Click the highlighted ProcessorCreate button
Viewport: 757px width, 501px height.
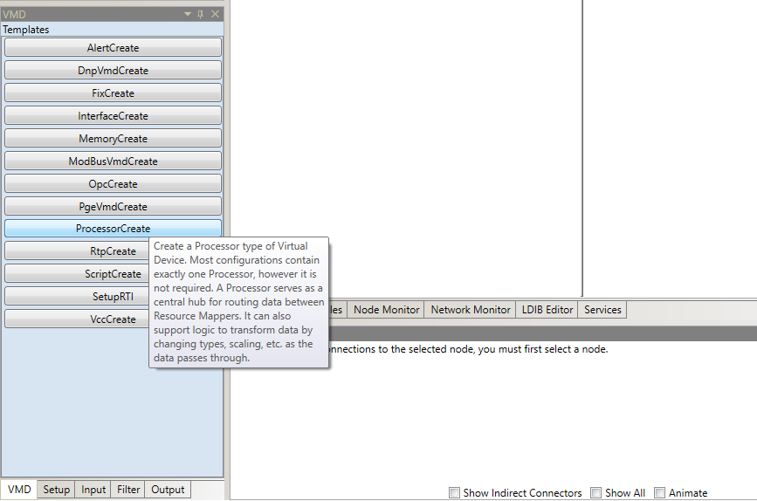(113, 229)
